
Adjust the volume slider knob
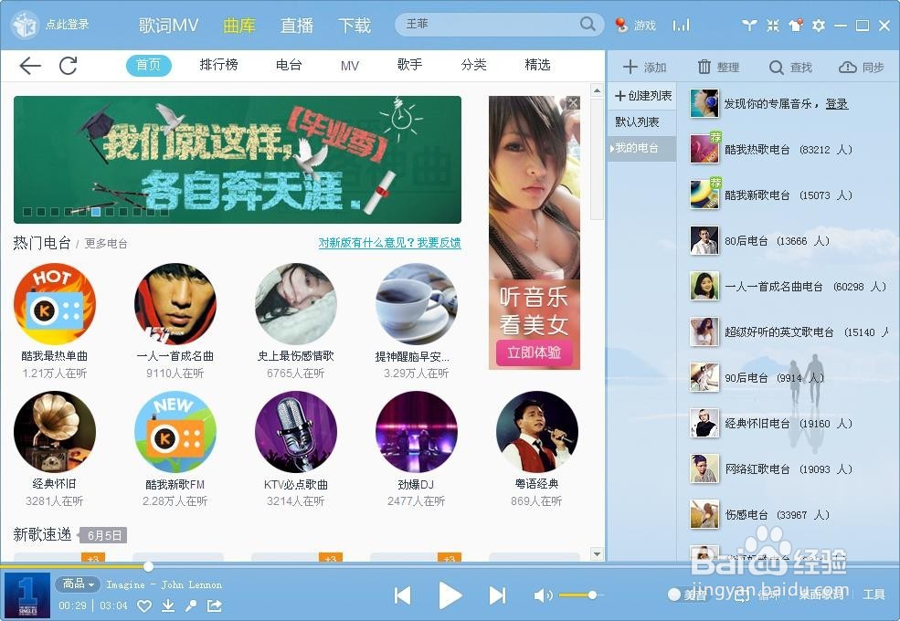click(592, 595)
